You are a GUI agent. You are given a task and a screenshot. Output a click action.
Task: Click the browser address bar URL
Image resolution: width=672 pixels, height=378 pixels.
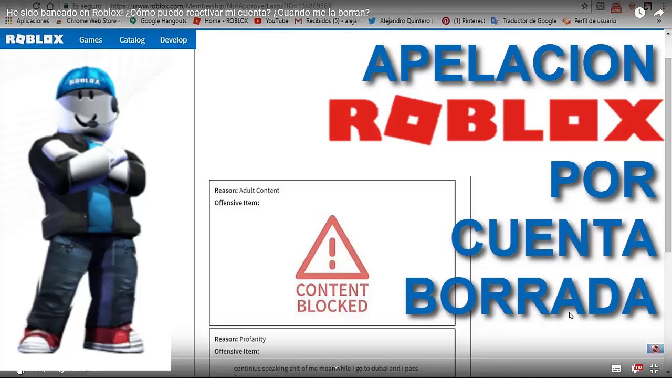pyautogui.click(x=220, y=6)
